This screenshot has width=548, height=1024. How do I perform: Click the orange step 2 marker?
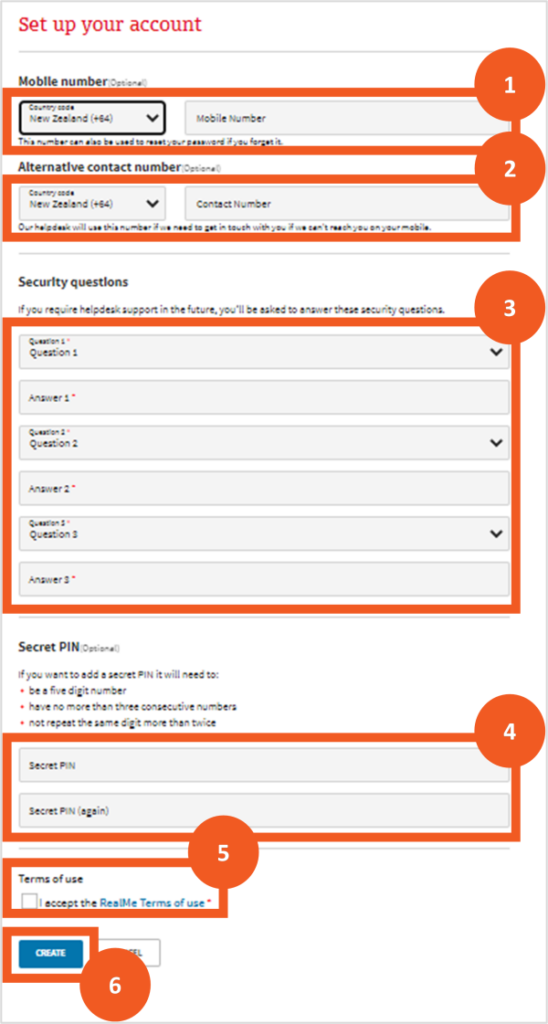click(x=510, y=168)
